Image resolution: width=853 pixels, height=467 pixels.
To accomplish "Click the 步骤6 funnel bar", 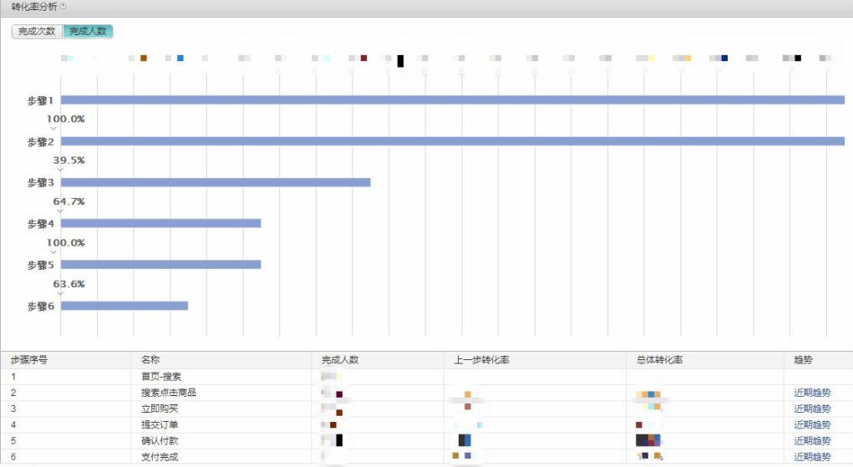I will click(x=124, y=306).
